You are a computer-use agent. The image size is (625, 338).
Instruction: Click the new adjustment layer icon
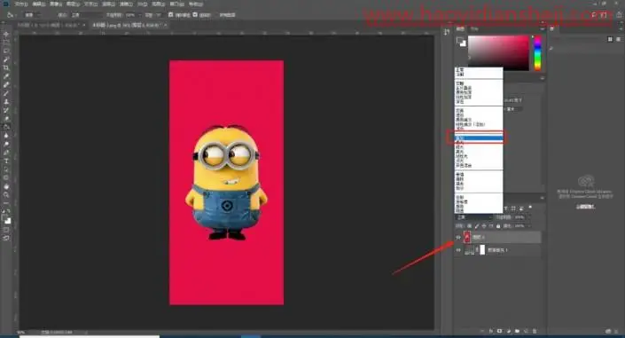(508, 331)
